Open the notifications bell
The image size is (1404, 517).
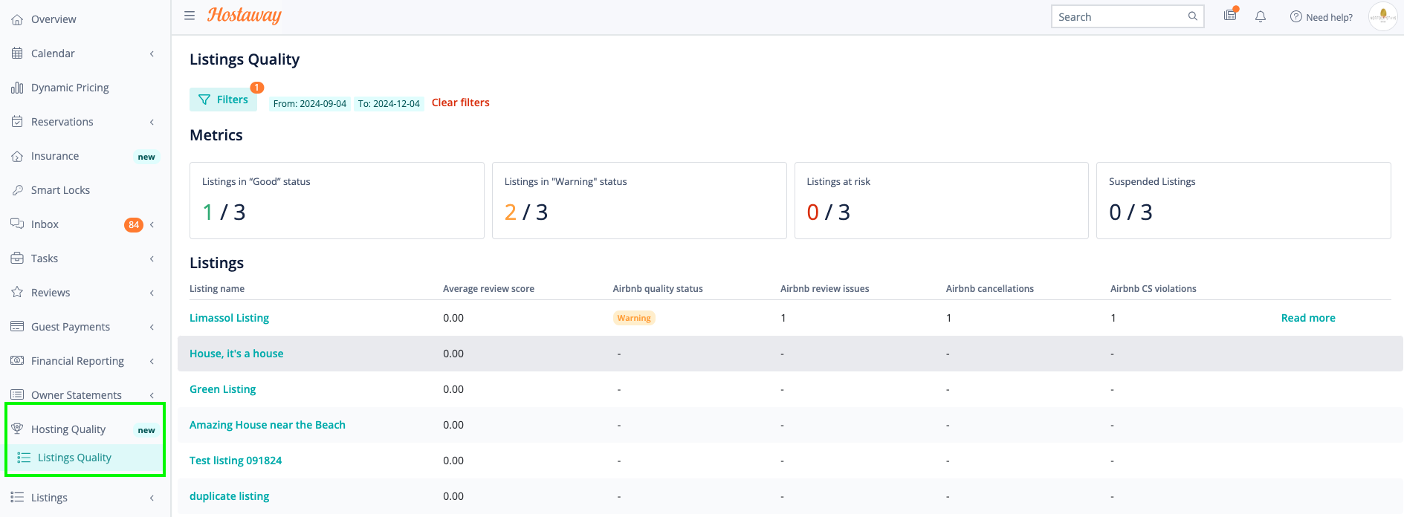click(1261, 16)
